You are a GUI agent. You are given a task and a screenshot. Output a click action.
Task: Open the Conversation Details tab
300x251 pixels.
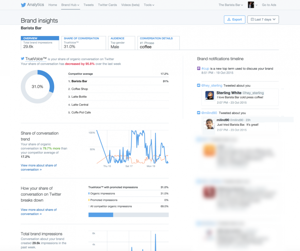tap(158, 43)
